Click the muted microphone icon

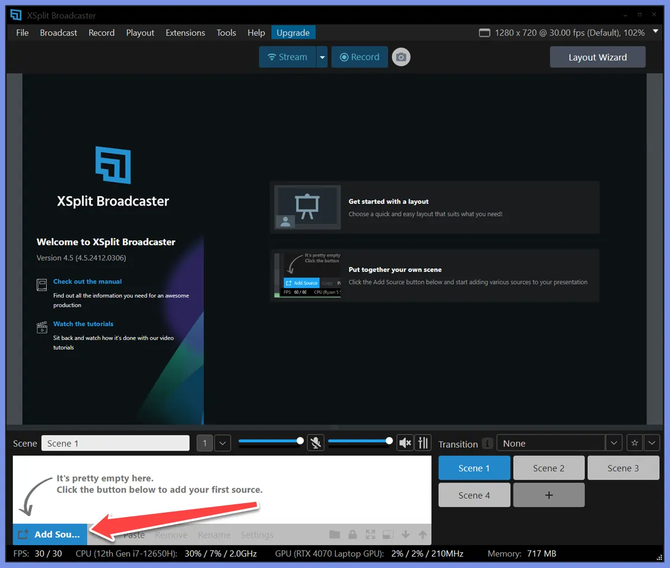[x=316, y=442]
